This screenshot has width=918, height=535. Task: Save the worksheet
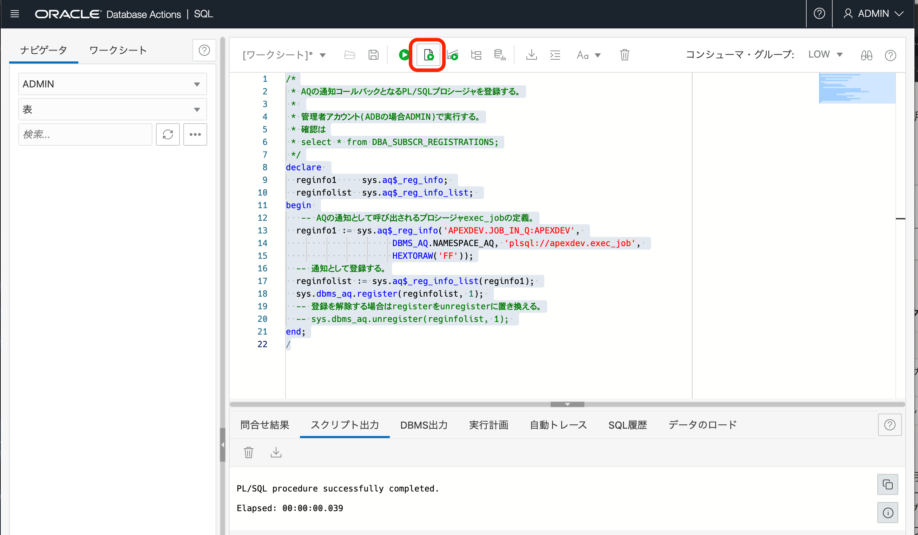(373, 55)
